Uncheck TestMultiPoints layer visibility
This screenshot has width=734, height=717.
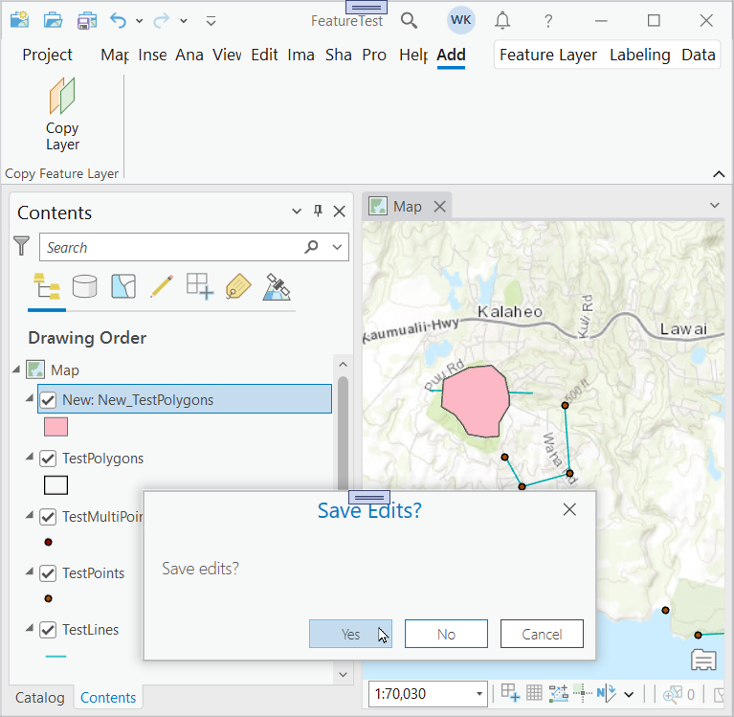(48, 517)
